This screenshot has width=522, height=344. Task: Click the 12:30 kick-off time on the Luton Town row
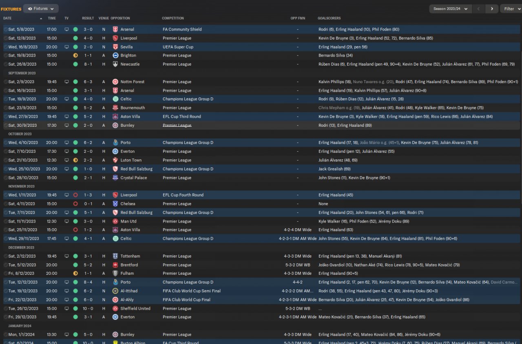click(52, 160)
